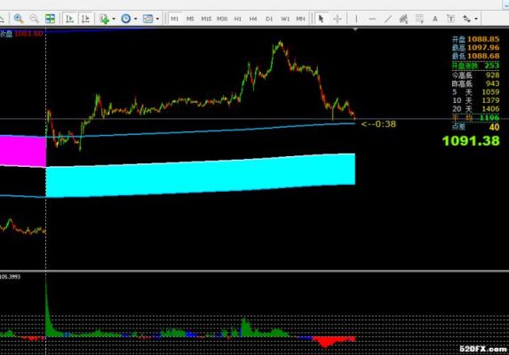Toggle the Chart Shift button

coord(85,19)
